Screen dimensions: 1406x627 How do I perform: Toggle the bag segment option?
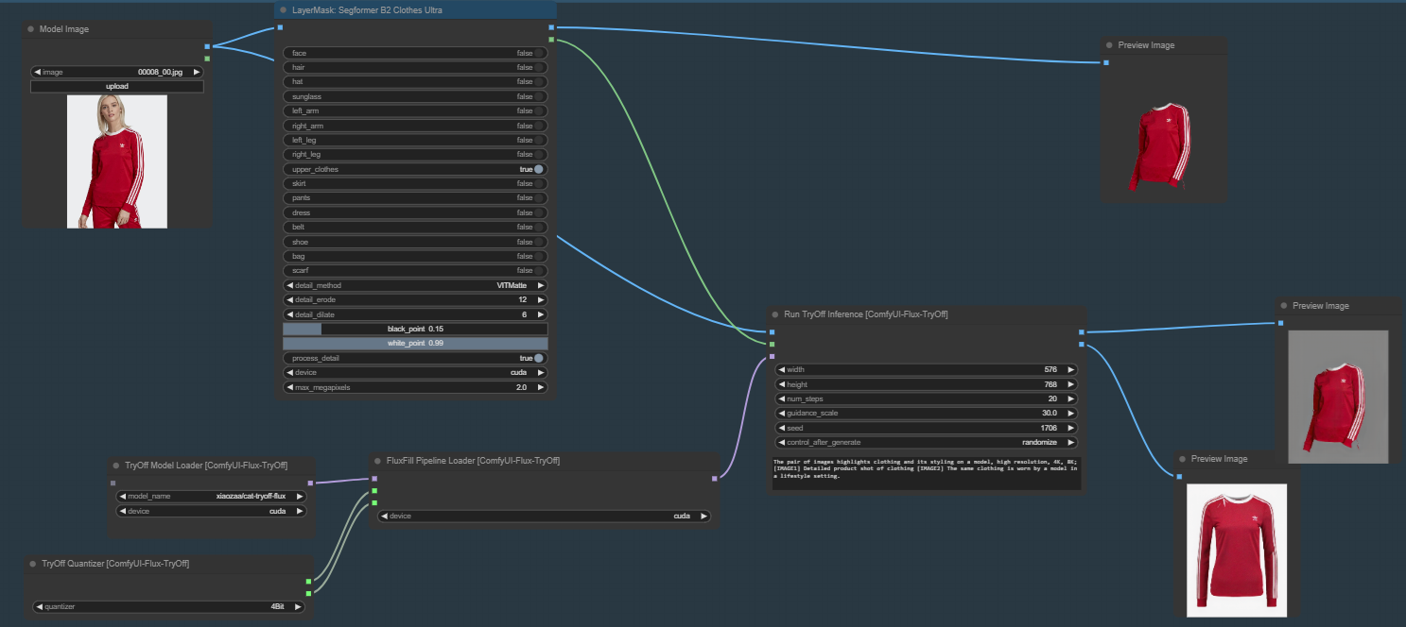point(415,256)
